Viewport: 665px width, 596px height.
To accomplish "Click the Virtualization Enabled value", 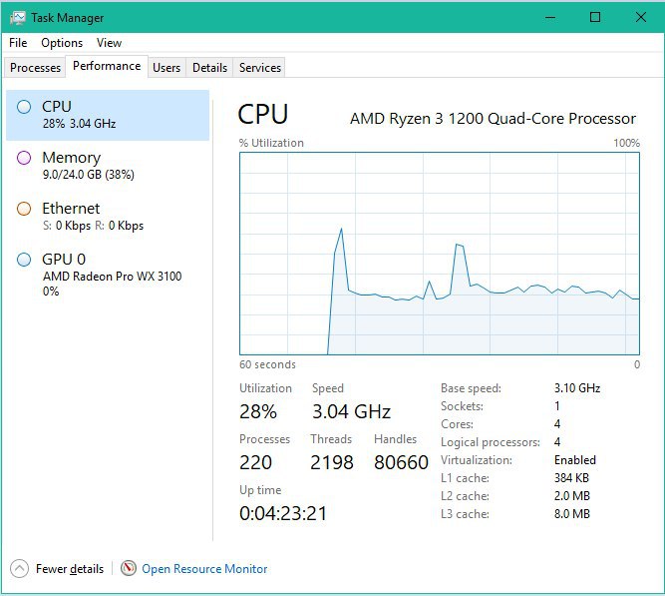I will [x=575, y=460].
